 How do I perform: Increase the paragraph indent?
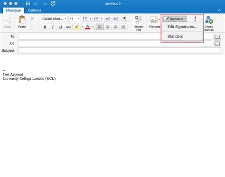pyautogui.click(x=116, y=19)
